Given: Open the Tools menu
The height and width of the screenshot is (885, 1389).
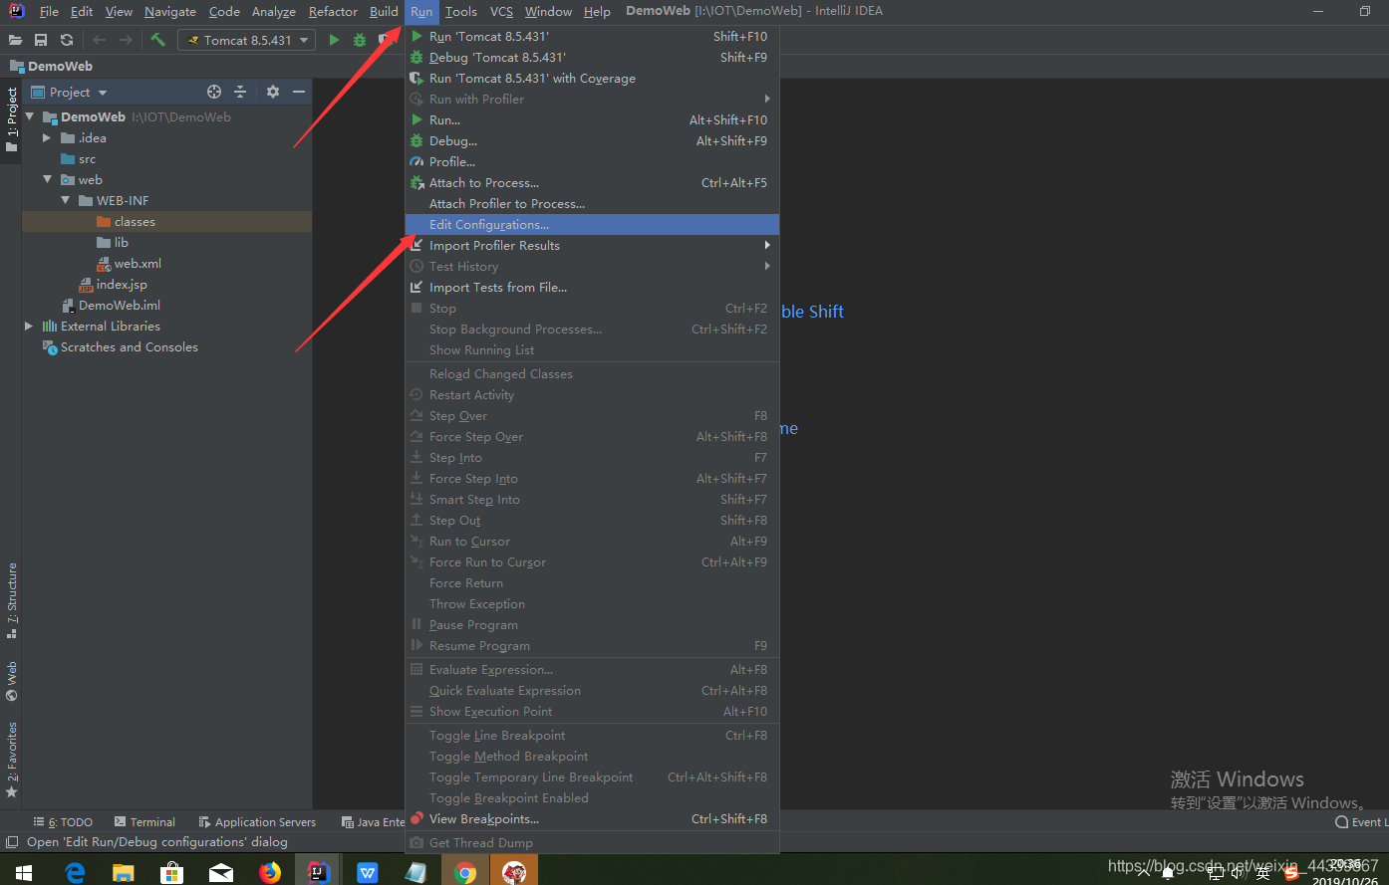Looking at the screenshot, I should point(460,11).
